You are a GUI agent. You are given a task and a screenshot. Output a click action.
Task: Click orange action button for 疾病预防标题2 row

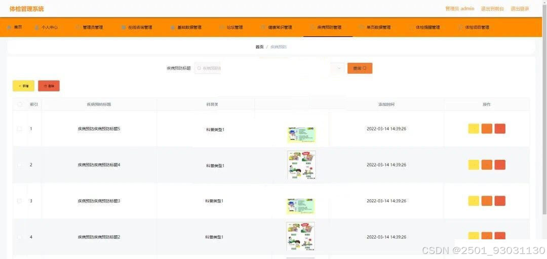tap(487, 236)
